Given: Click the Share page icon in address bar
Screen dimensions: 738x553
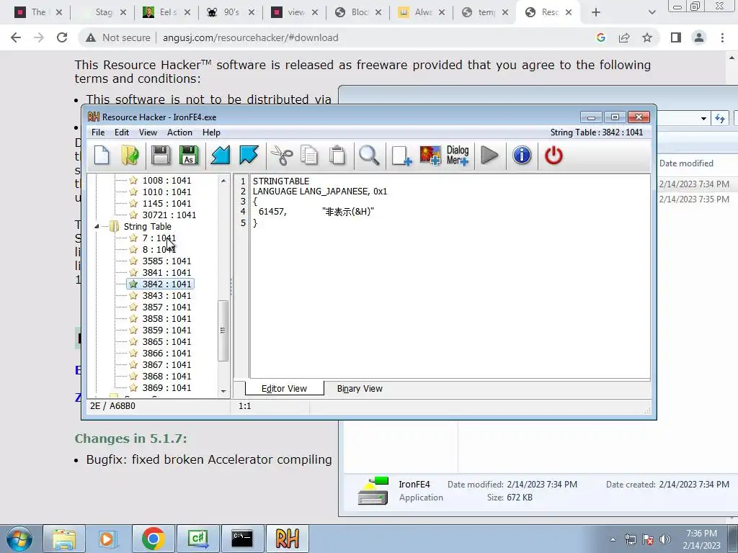Looking at the screenshot, I should point(624,37).
